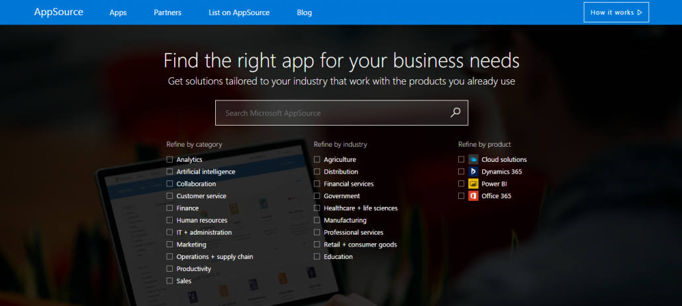Click the Cloud solutions product icon
The image size is (682, 306).
click(473, 159)
